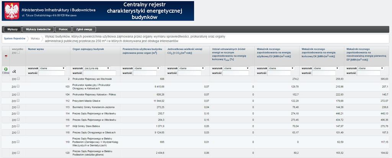Focus wartość field under energię pierwotną EP
Screen dimensions: 392x158
(x=369, y=73)
